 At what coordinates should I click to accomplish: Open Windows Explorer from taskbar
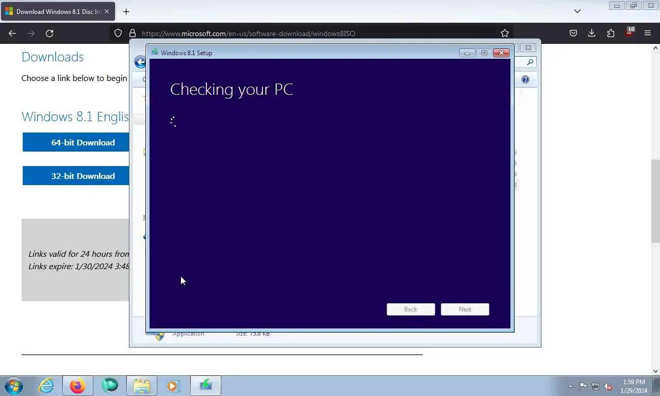(x=142, y=386)
